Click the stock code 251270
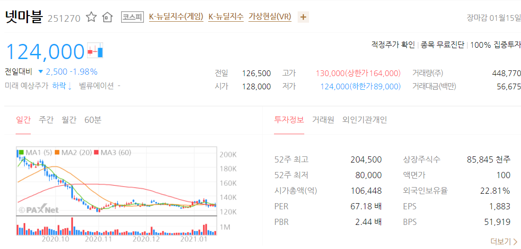 point(64,18)
